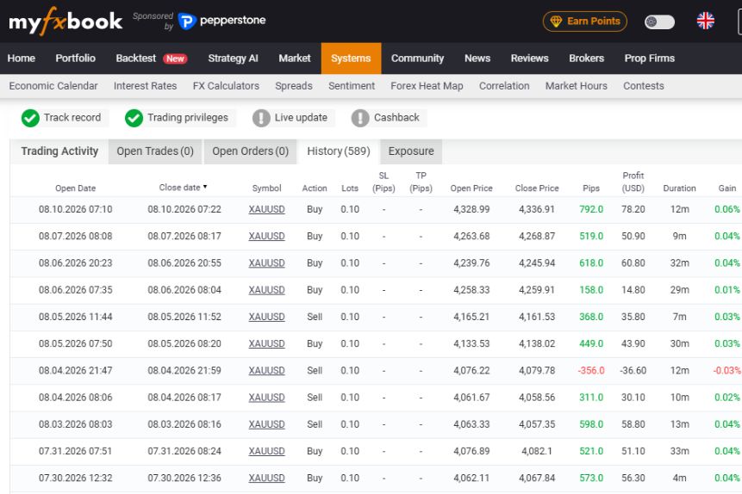Click the Trading Activity heading
The image size is (742, 494).
(59, 151)
